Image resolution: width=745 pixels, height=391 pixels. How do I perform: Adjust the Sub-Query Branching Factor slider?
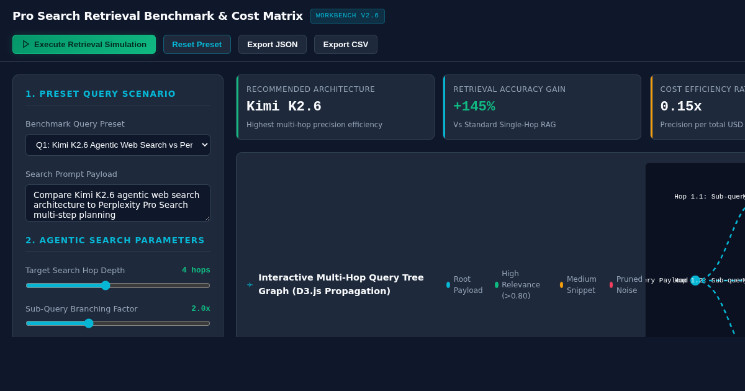coord(118,323)
